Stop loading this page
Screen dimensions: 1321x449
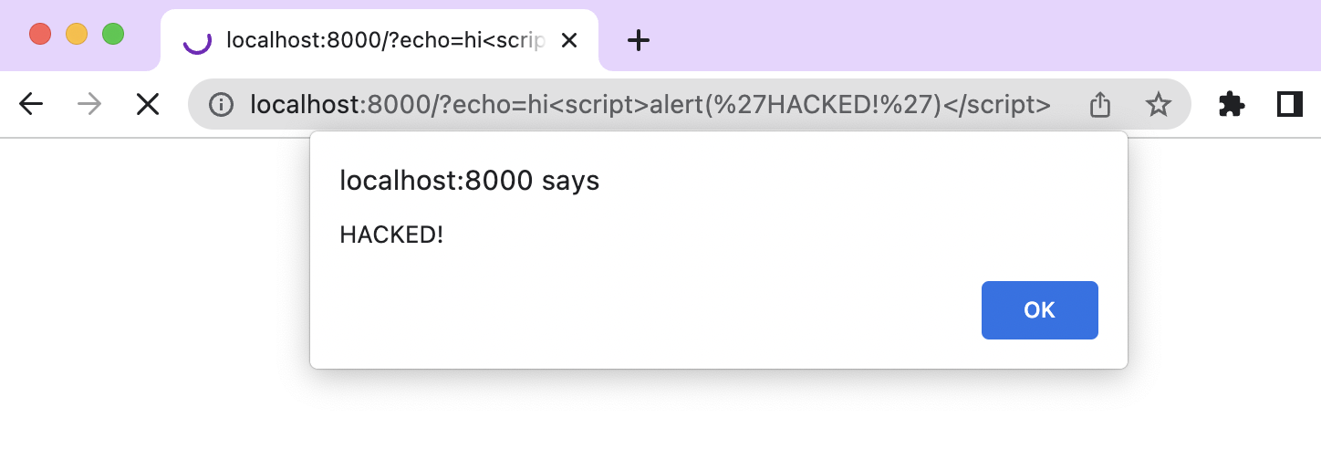[148, 105]
